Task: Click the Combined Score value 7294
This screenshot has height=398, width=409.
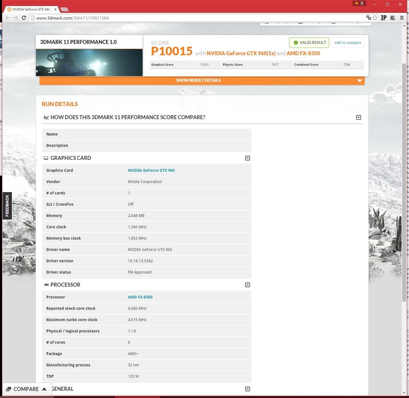Action: (x=346, y=64)
